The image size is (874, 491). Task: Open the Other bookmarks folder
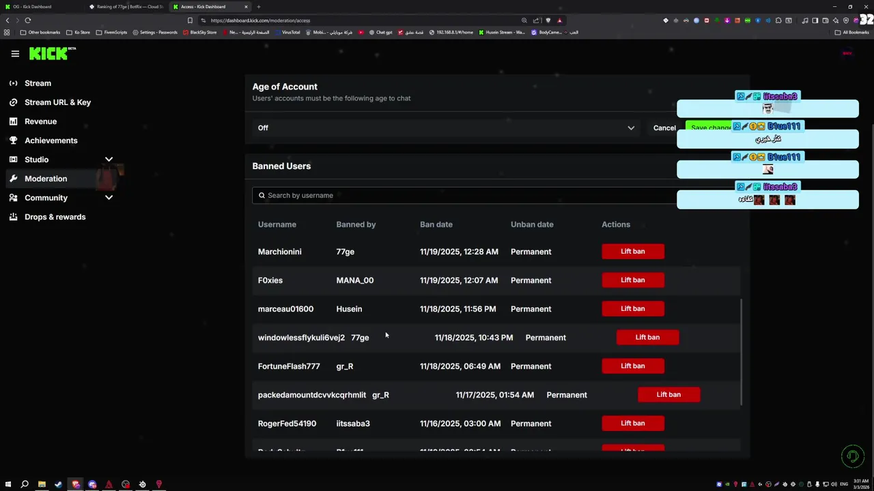coord(40,32)
